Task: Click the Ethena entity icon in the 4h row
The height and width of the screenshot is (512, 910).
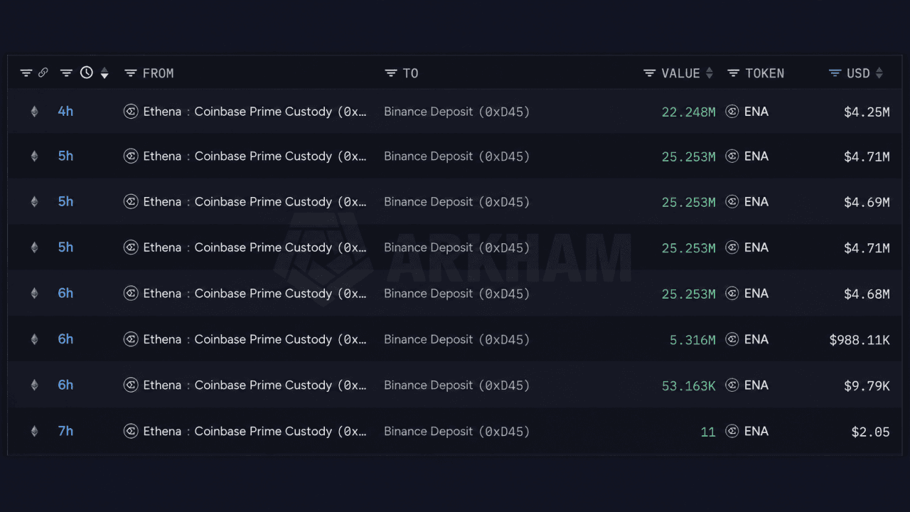Action: (131, 112)
